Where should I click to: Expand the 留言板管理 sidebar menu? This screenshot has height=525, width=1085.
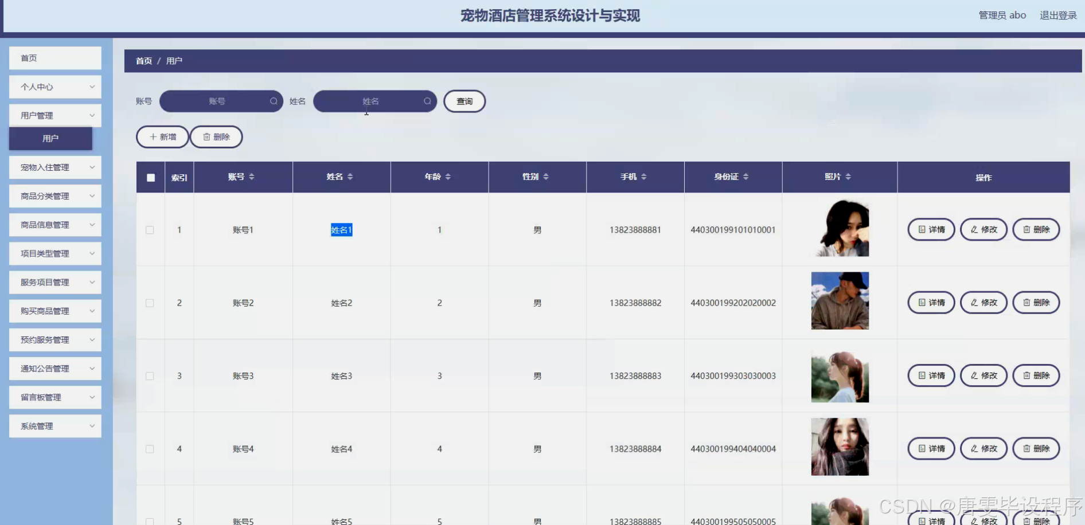pyautogui.click(x=55, y=397)
